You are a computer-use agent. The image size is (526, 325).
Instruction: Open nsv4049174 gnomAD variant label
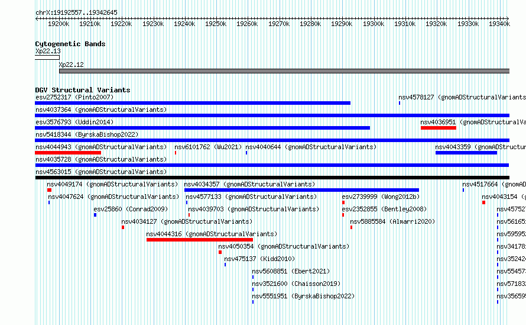(112, 184)
